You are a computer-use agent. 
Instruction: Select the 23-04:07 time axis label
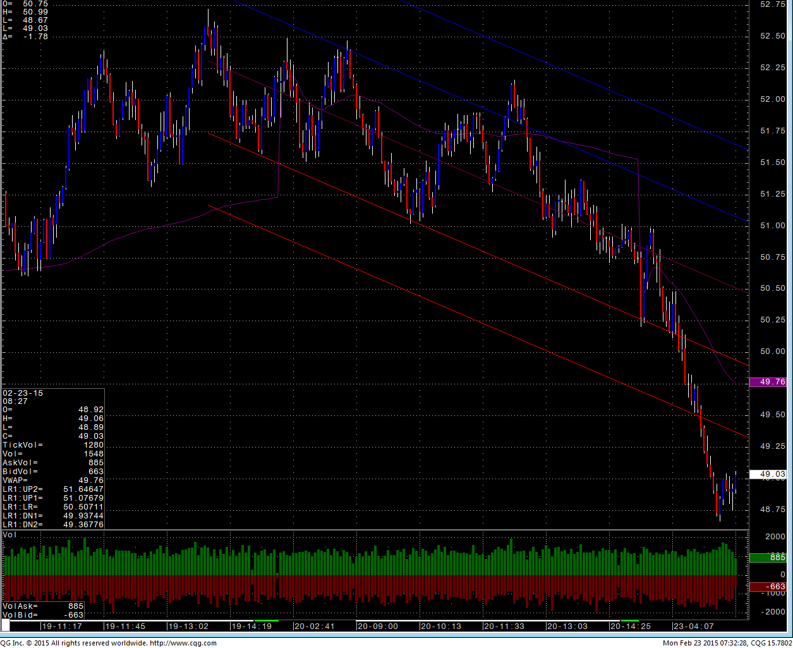694,627
